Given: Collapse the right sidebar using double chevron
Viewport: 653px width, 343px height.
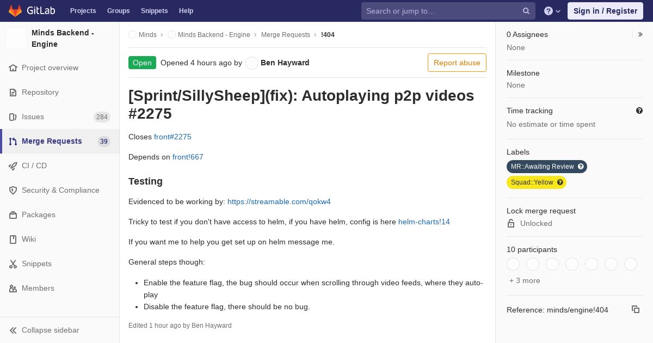Looking at the screenshot, I should [640, 34].
